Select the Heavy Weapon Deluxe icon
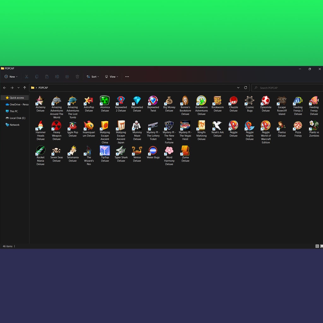323x323 pixels. (56, 126)
